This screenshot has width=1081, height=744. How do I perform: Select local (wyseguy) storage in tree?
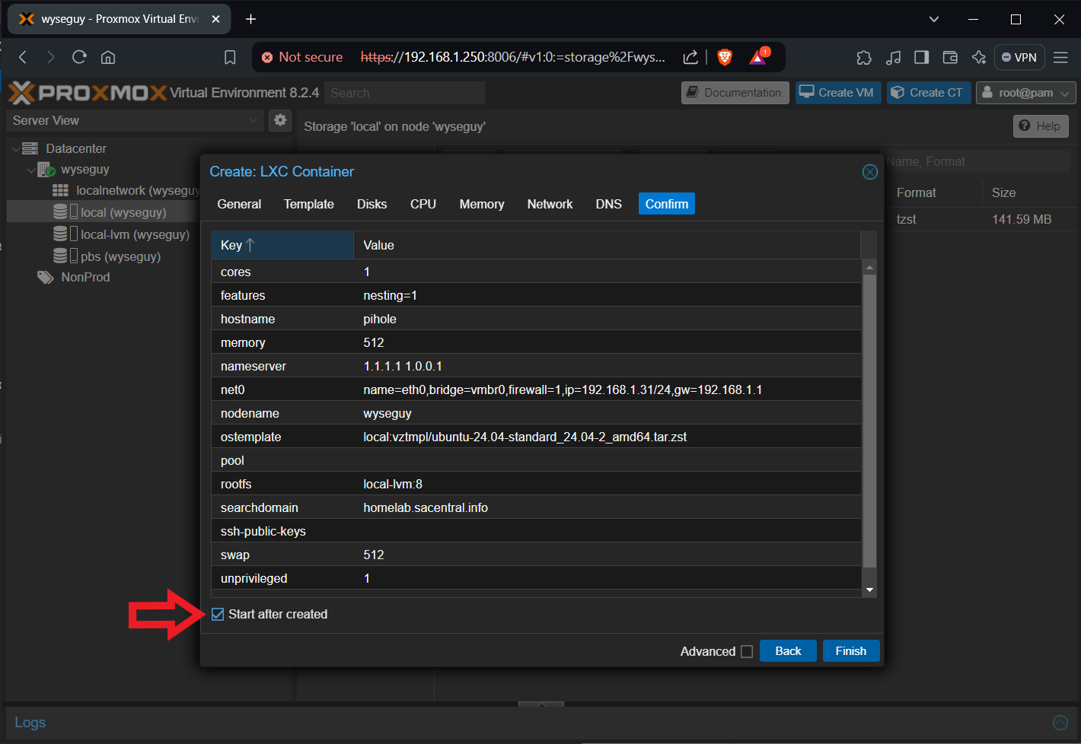pyautogui.click(x=123, y=212)
